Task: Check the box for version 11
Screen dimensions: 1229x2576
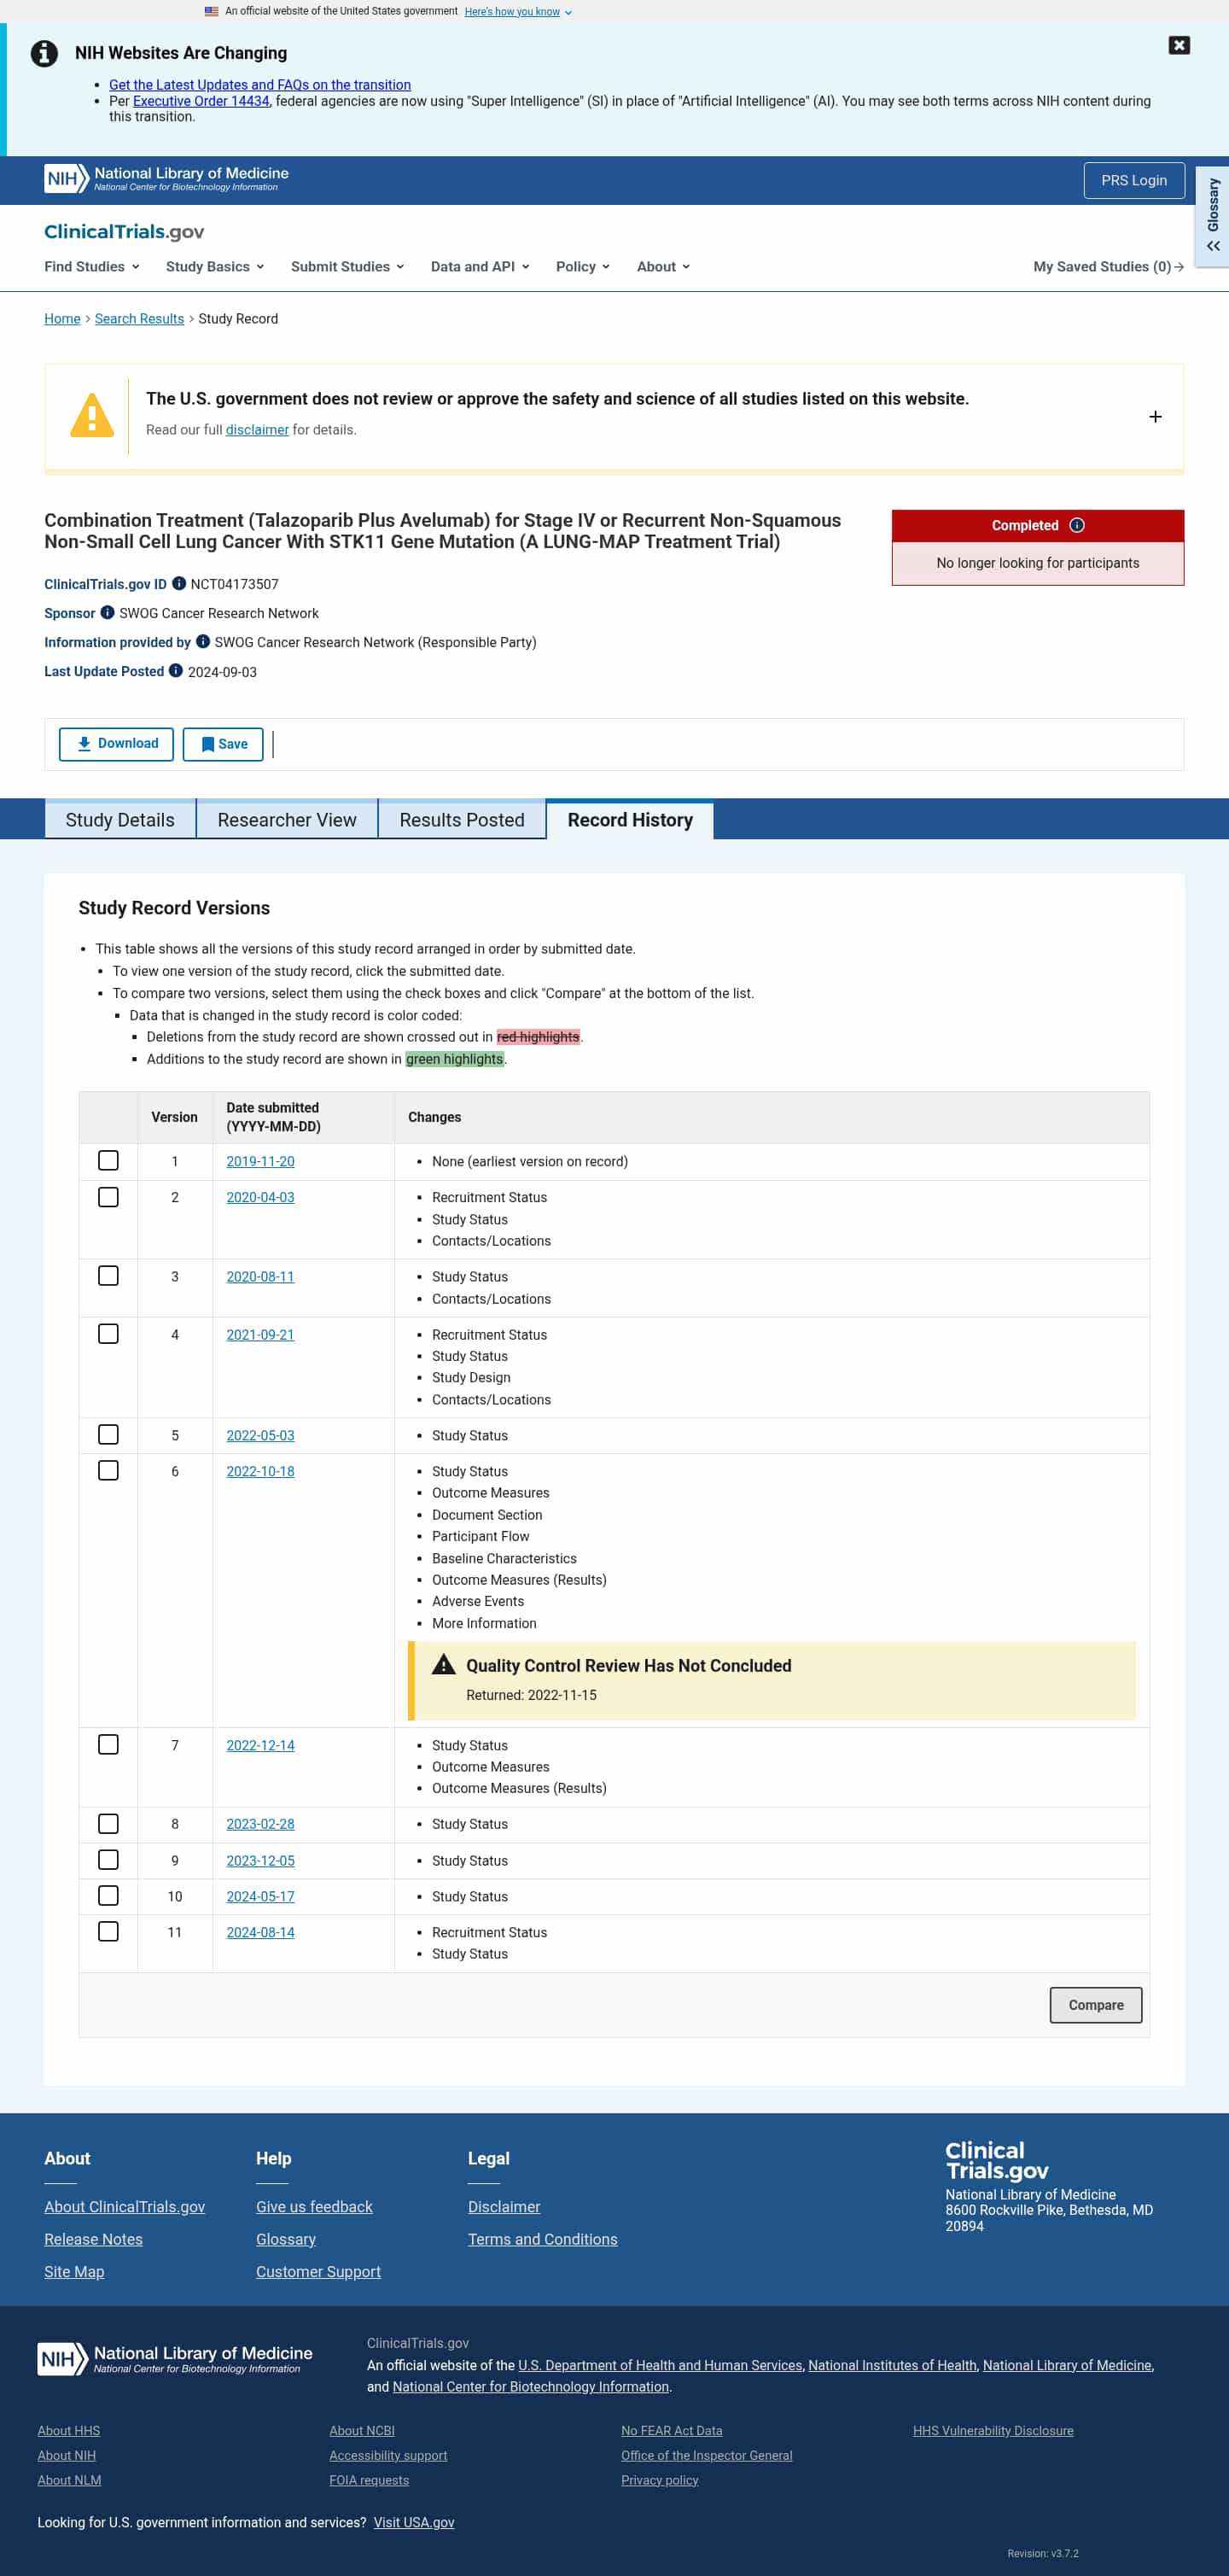Action: (x=108, y=1932)
